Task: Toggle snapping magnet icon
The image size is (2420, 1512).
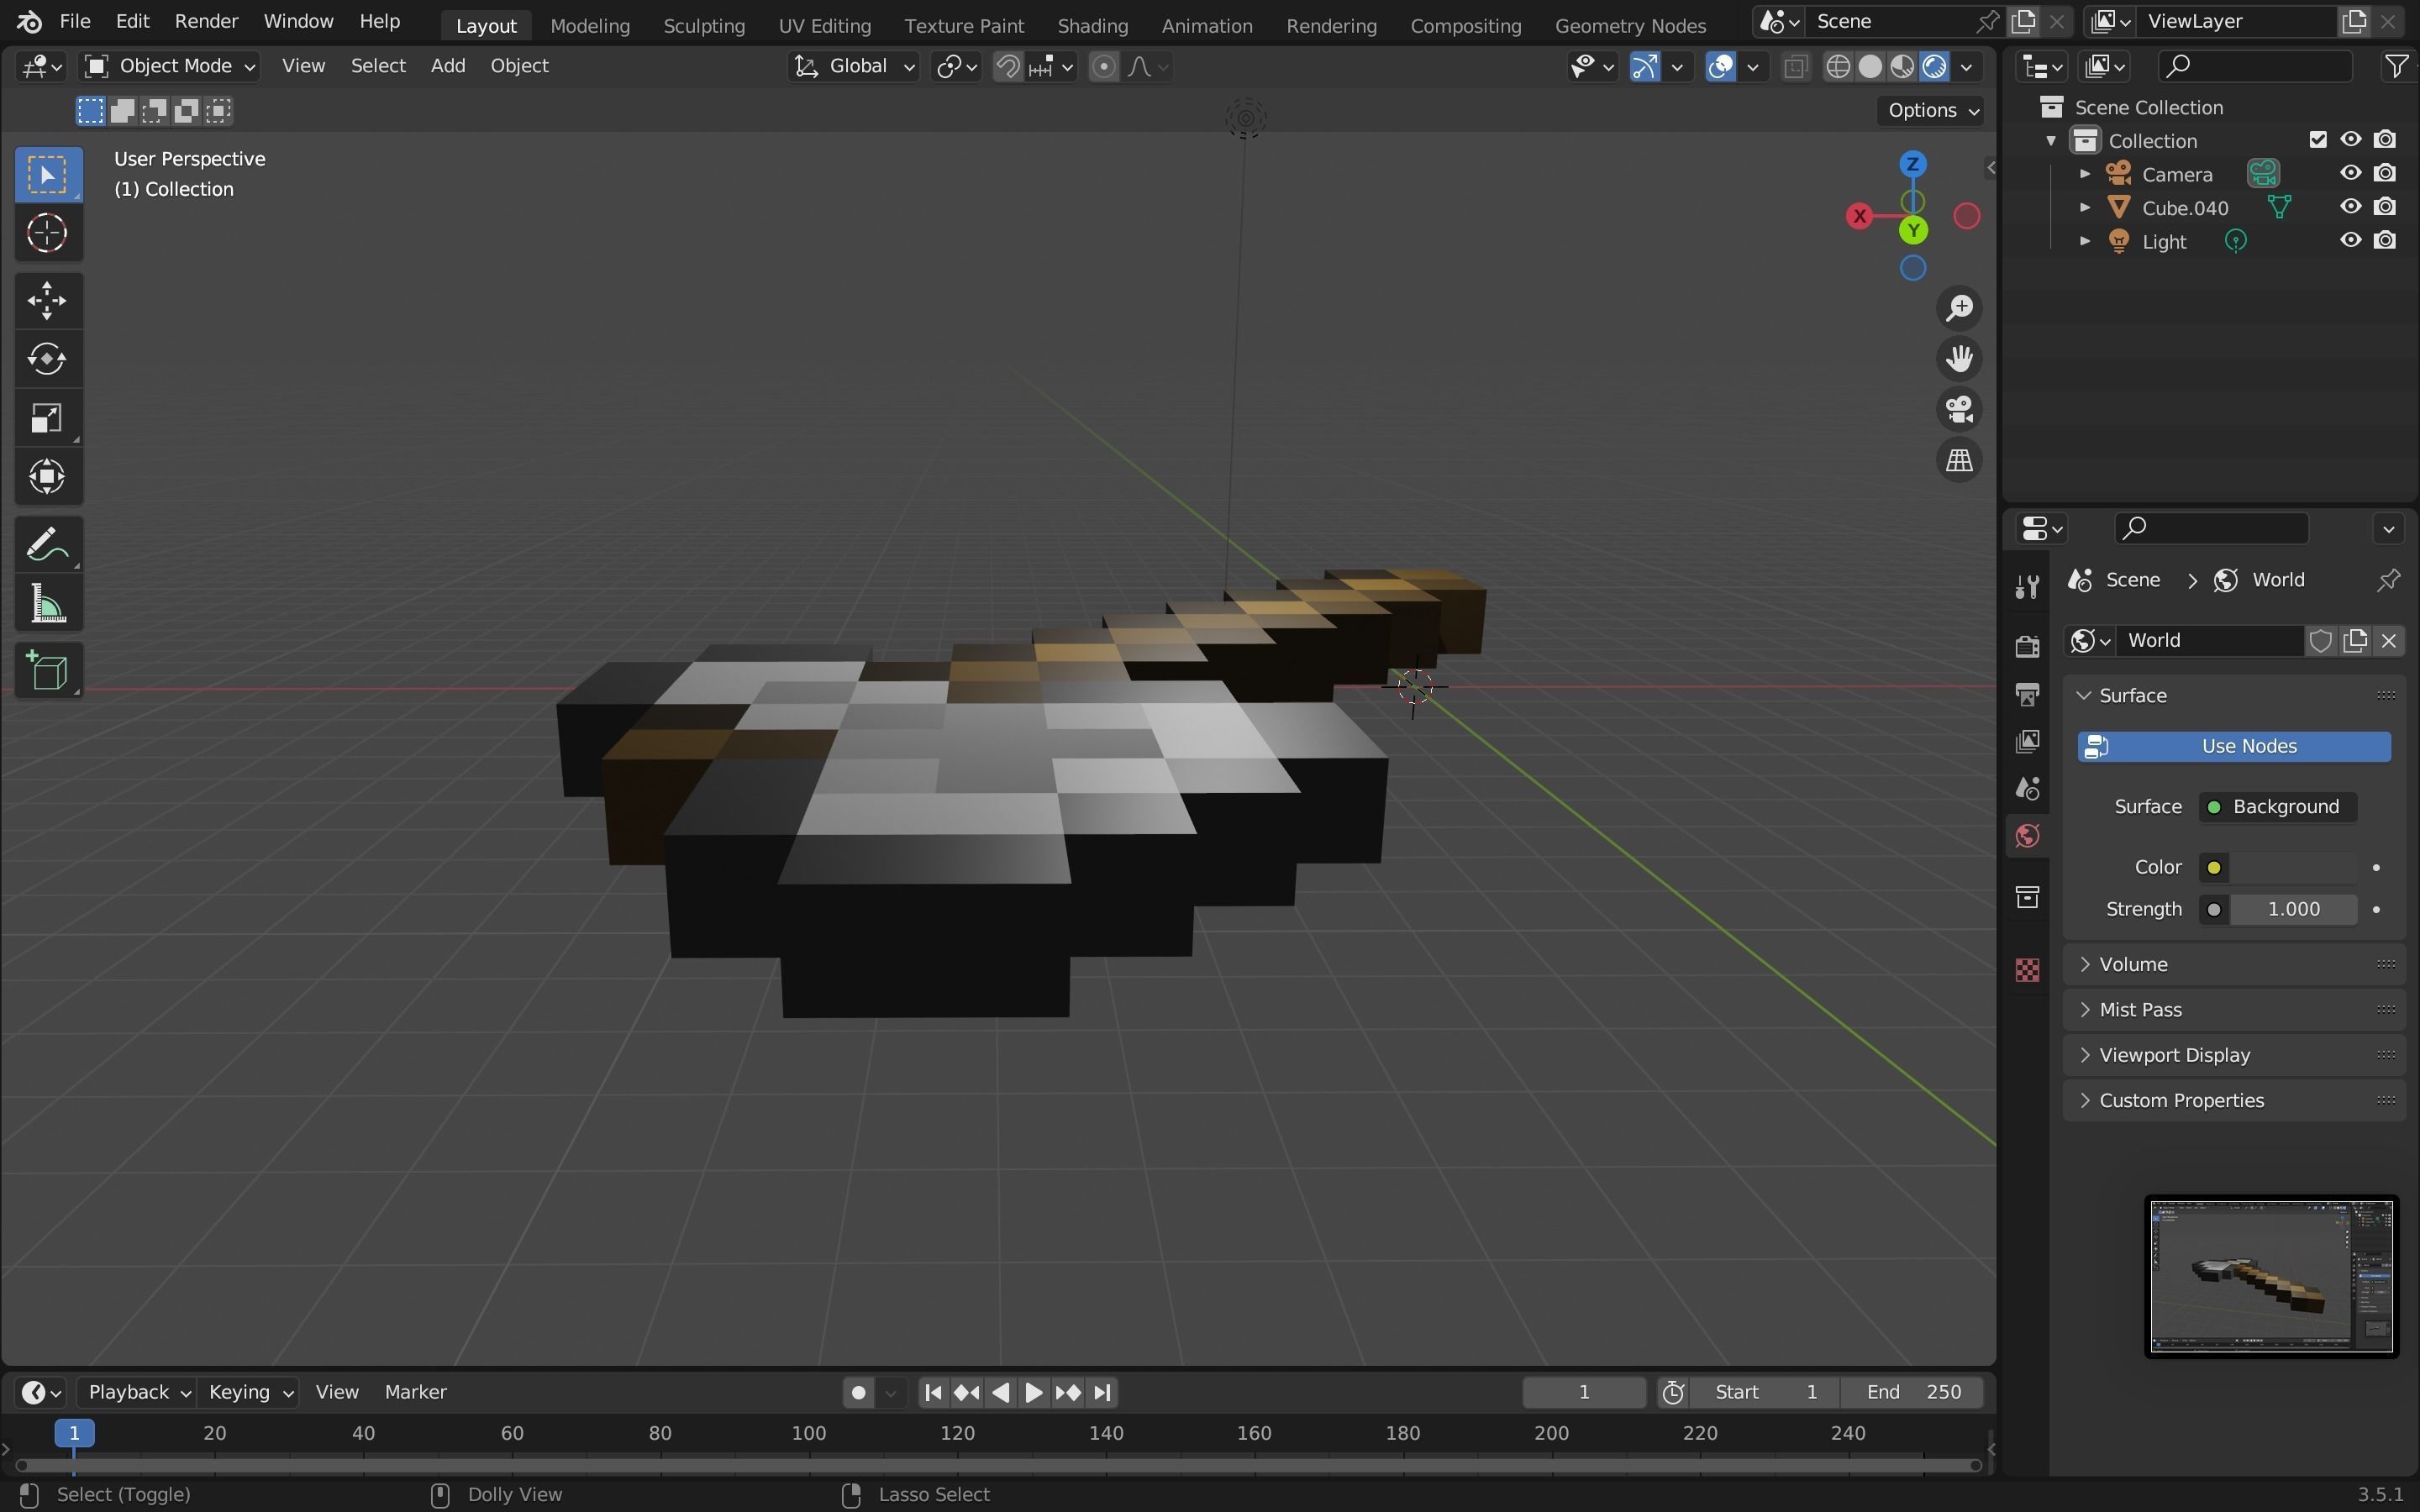Action: (1008, 66)
